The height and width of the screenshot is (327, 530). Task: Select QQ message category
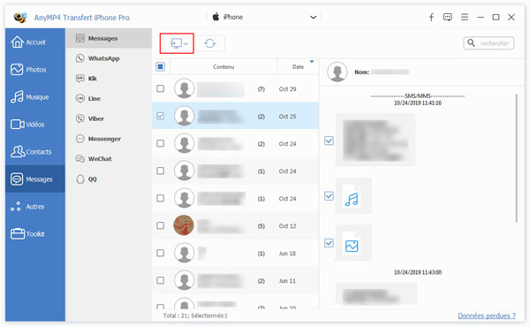(109, 179)
